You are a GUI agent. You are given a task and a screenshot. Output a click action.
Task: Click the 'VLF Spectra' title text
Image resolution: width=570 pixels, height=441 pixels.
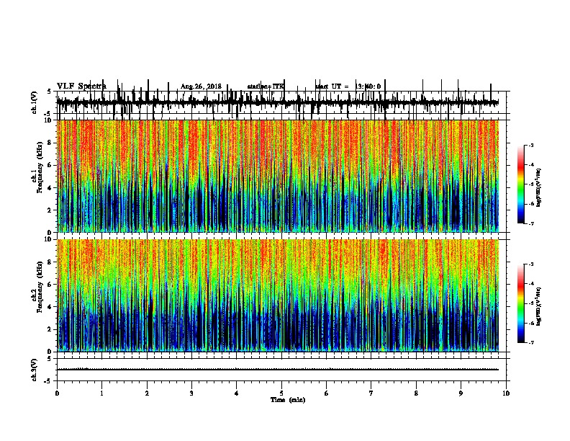(x=81, y=86)
